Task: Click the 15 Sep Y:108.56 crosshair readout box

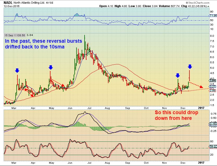Action: click(15, 35)
